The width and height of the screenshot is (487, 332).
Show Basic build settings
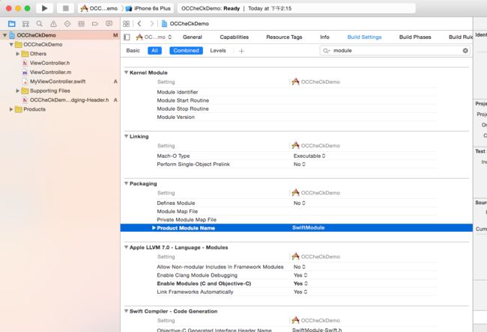point(133,51)
